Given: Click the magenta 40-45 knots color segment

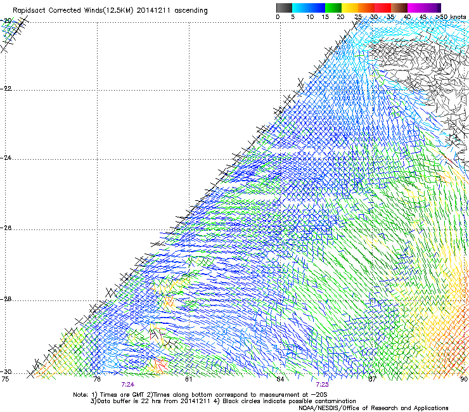Looking at the screenshot, I should point(416,8).
